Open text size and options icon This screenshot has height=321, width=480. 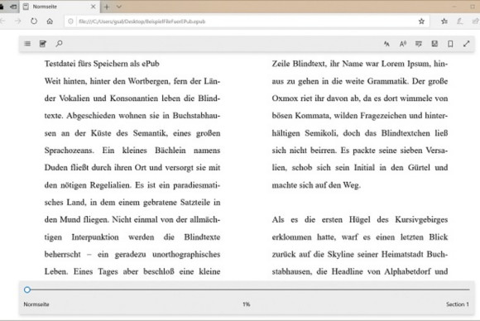click(386, 44)
